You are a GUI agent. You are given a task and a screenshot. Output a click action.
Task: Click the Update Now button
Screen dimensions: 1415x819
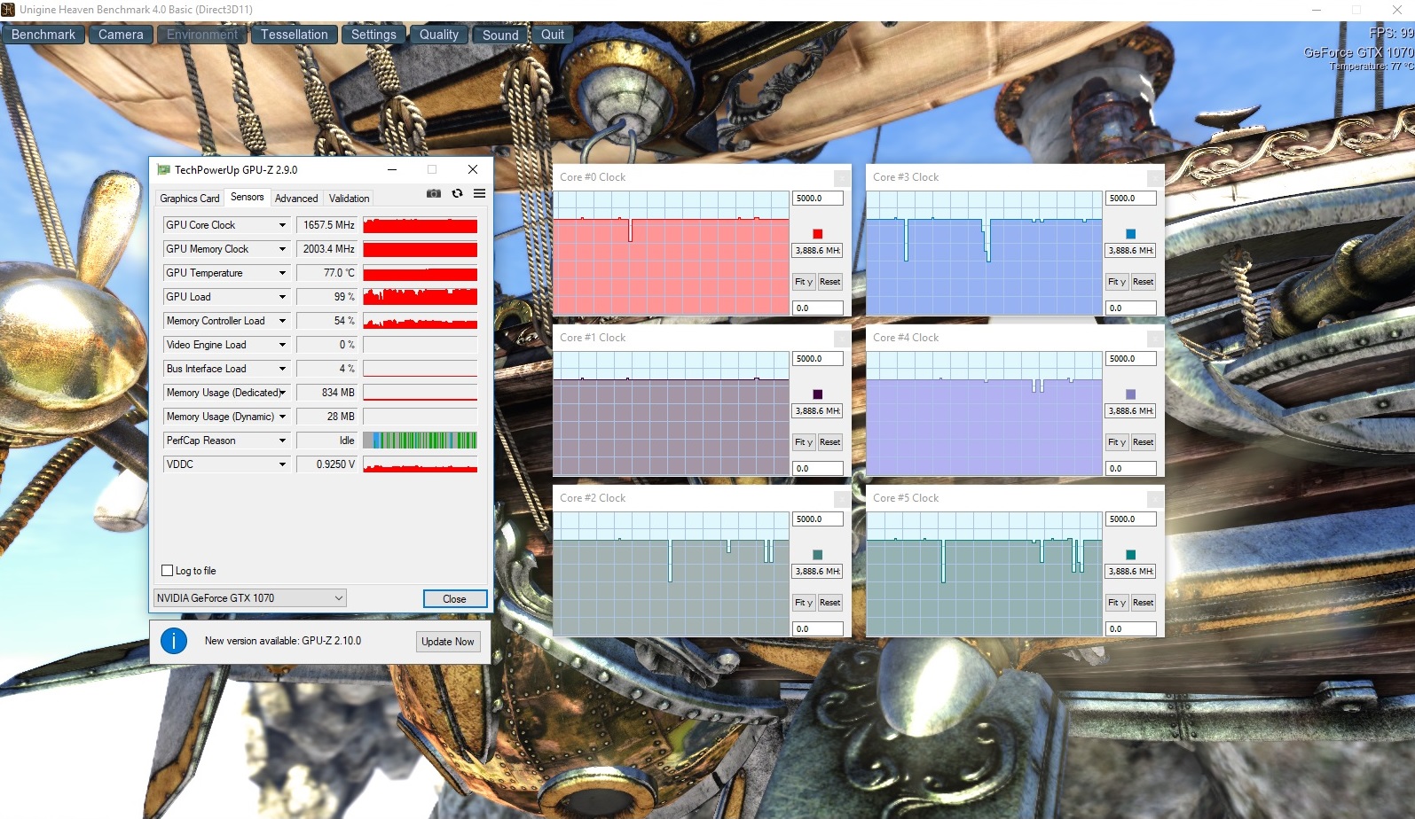pos(448,642)
